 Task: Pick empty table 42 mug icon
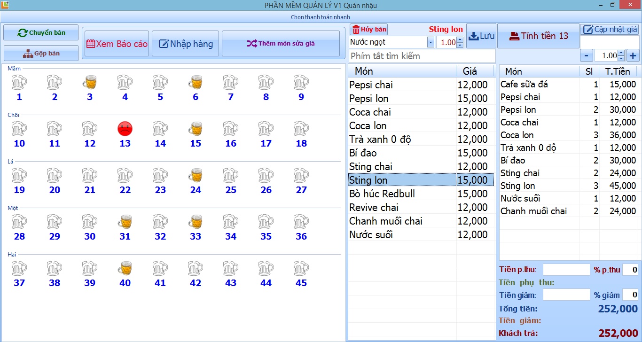click(x=196, y=268)
